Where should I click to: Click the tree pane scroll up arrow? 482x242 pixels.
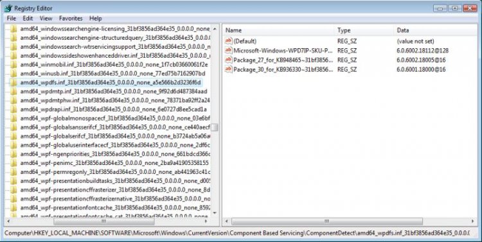point(215,29)
